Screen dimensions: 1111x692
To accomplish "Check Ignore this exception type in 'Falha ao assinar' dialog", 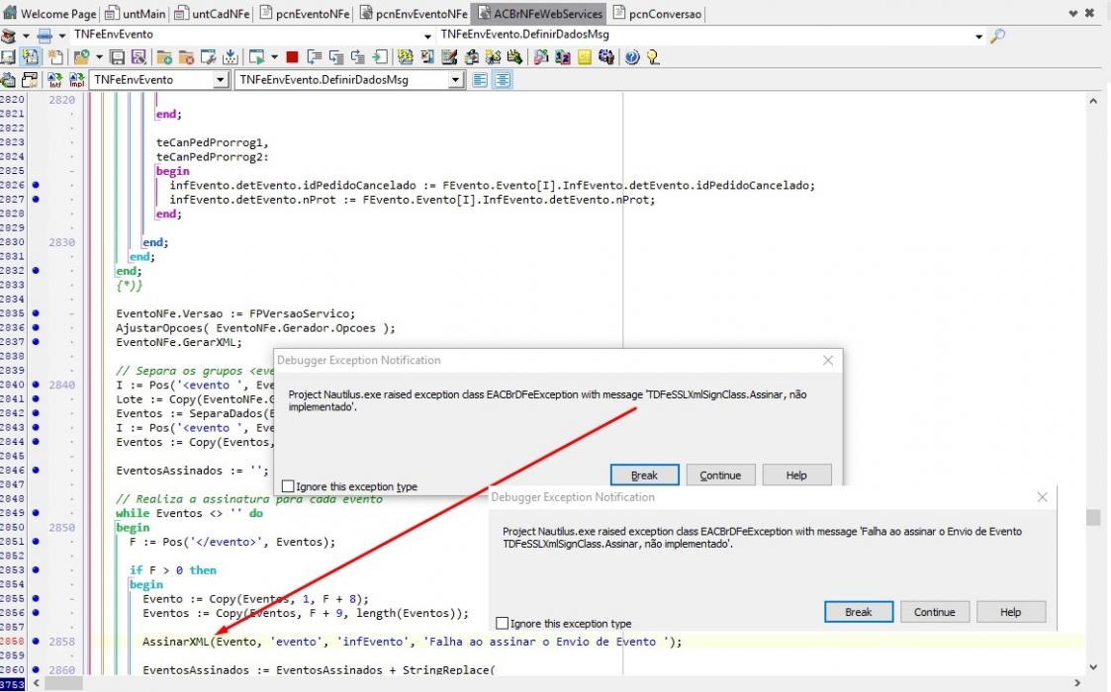I will coord(502,623).
